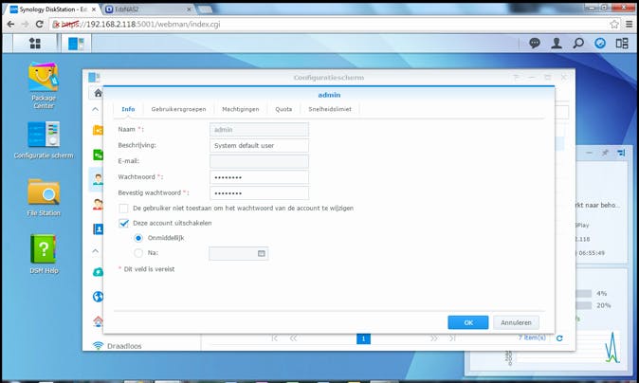Screen dimensions: 639x383
Task: Click the E-mail input field
Action: [x=259, y=161]
